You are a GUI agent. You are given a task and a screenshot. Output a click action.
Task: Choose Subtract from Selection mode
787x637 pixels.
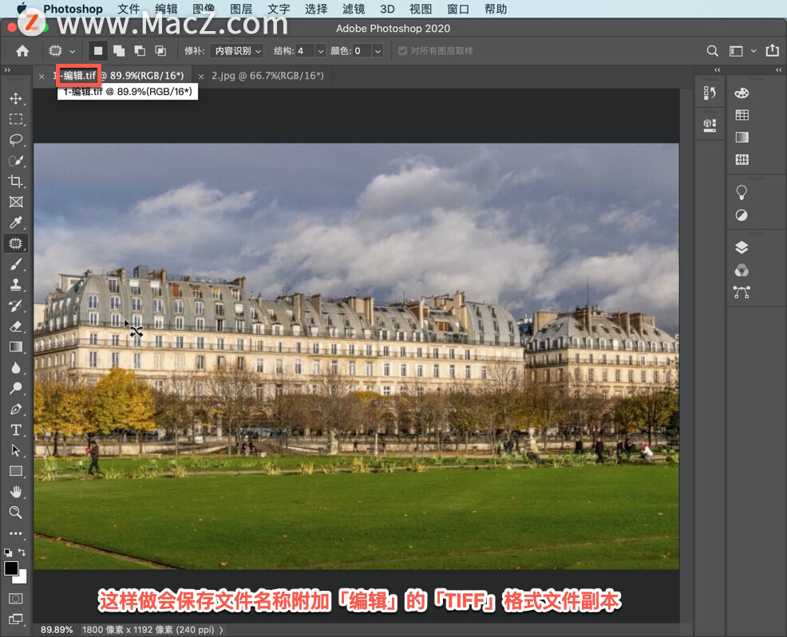point(140,50)
